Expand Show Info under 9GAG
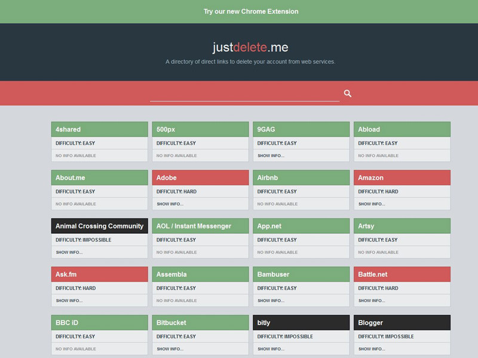This screenshot has height=358, width=478. [x=271, y=156]
